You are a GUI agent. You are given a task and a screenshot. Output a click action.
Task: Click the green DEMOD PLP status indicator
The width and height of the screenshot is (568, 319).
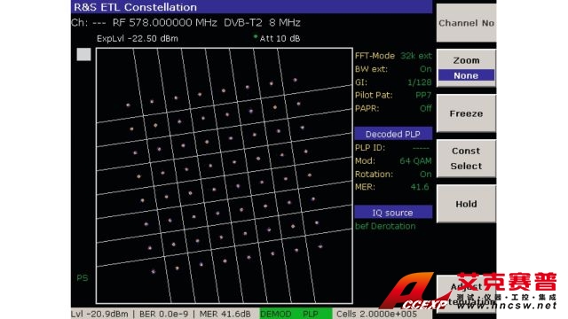(x=296, y=314)
